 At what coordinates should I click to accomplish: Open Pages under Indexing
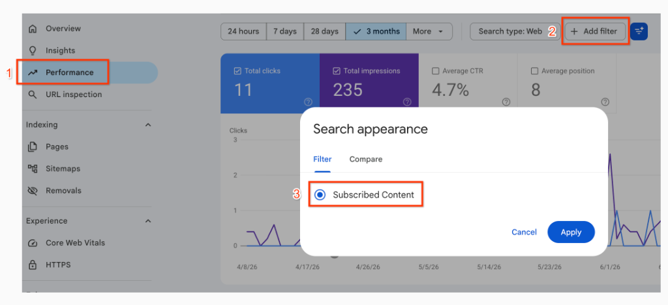click(x=57, y=147)
